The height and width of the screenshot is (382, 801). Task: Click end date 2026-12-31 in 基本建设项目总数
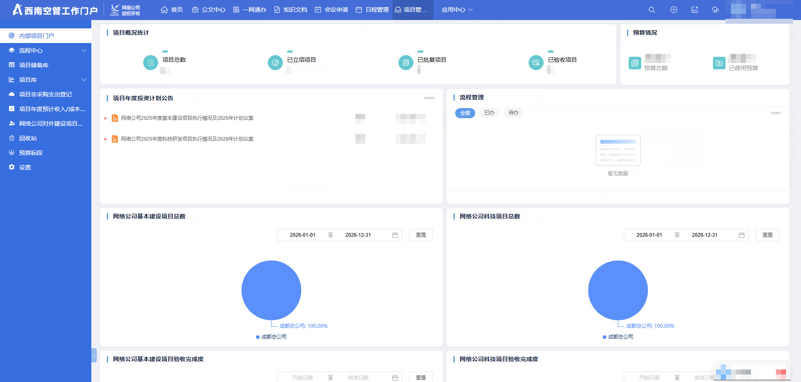(358, 235)
